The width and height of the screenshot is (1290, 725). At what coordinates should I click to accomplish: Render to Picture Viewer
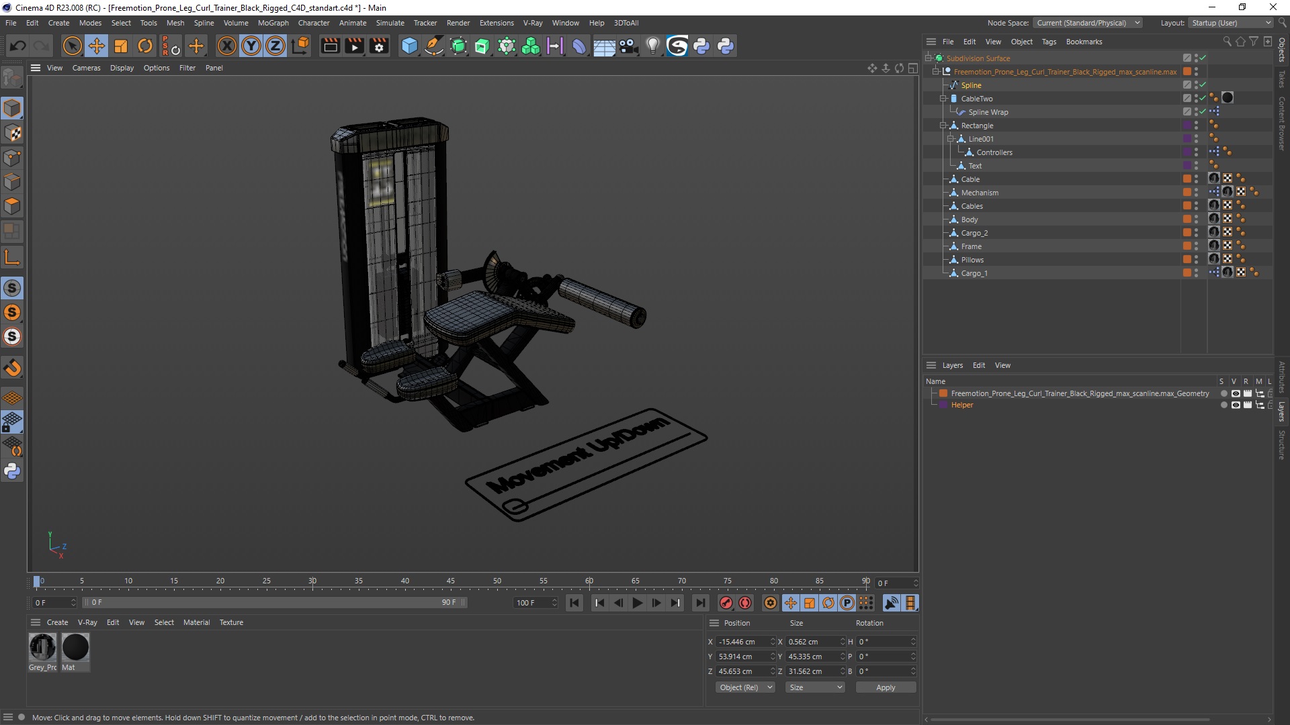(354, 46)
